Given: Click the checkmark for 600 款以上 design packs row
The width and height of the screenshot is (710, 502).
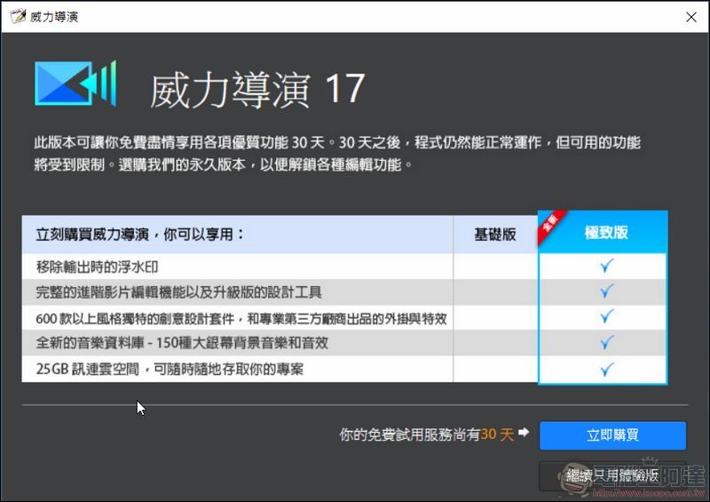Looking at the screenshot, I should point(607,318).
